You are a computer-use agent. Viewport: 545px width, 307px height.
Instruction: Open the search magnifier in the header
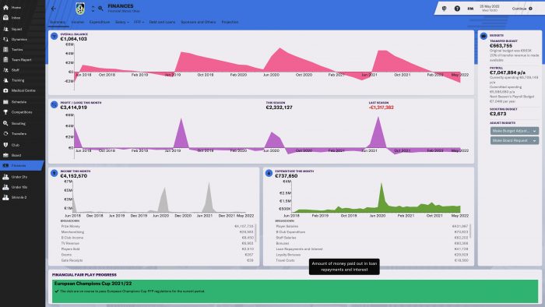click(x=100, y=9)
